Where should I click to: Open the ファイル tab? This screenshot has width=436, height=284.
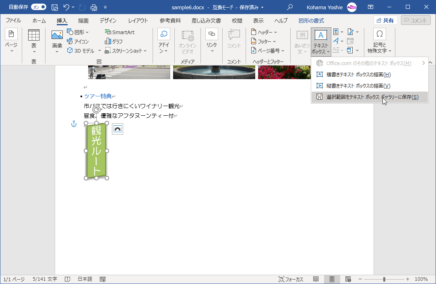coord(13,20)
